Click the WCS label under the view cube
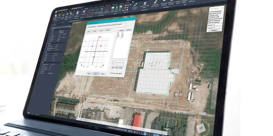This screenshot has width=273, height=136. tap(202, 113)
